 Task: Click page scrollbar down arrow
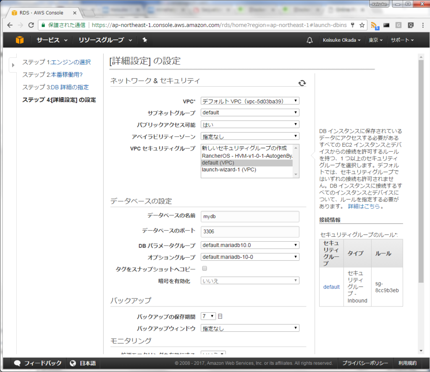[x=421, y=351]
